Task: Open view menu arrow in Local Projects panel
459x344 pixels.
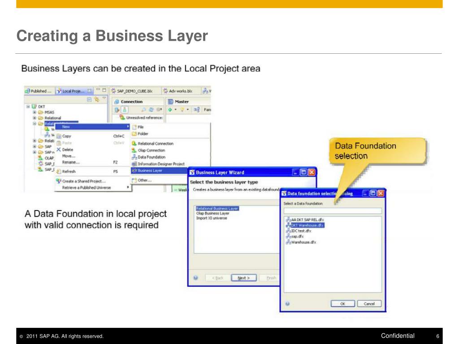Action: coord(104,98)
